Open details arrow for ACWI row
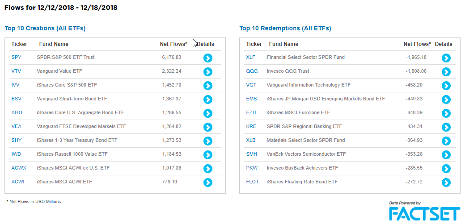 [208, 183]
